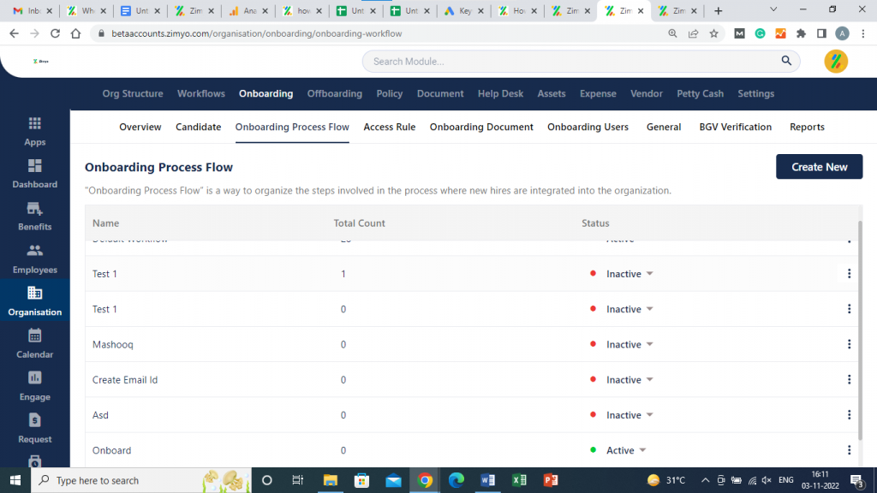The image size is (877, 493).
Task: Open the Request sidebar icon
Action: (34, 420)
